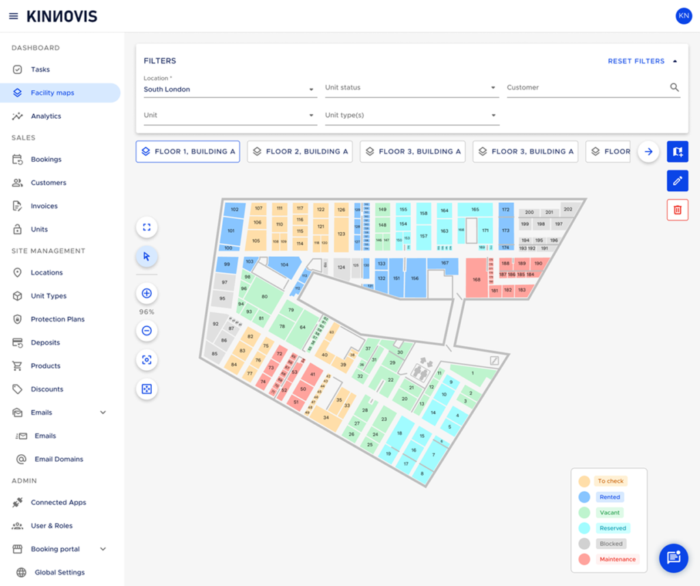The image size is (700, 586).
Task: Toggle the Maintenance legend filter
Action: (617, 559)
